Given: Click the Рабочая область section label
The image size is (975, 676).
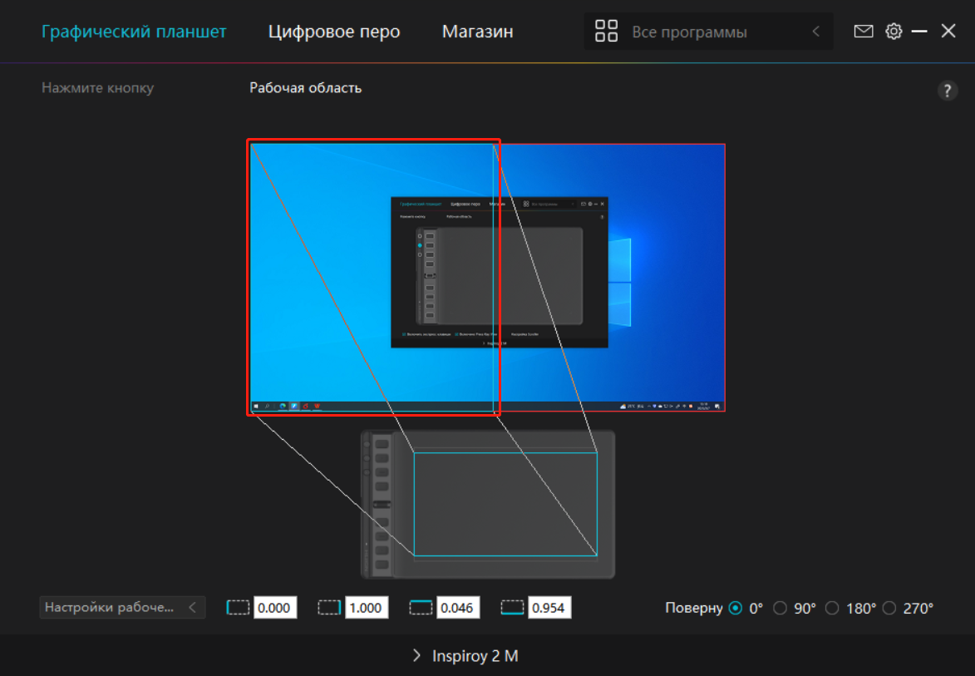Looking at the screenshot, I should click(305, 87).
